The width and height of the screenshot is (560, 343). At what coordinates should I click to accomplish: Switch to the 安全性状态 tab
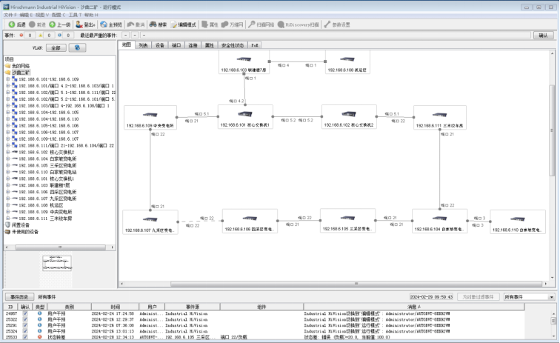(233, 45)
